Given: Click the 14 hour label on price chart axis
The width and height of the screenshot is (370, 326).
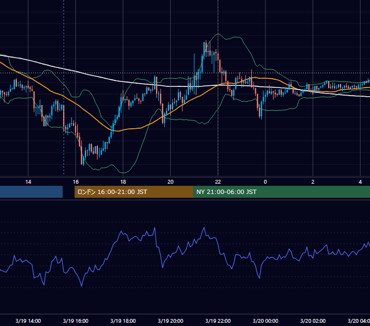Looking at the screenshot, I should [28, 182].
